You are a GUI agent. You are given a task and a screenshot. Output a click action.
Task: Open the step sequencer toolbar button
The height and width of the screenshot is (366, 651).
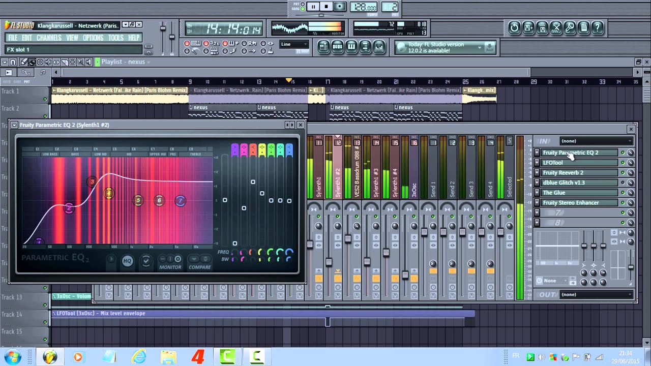[337, 47]
